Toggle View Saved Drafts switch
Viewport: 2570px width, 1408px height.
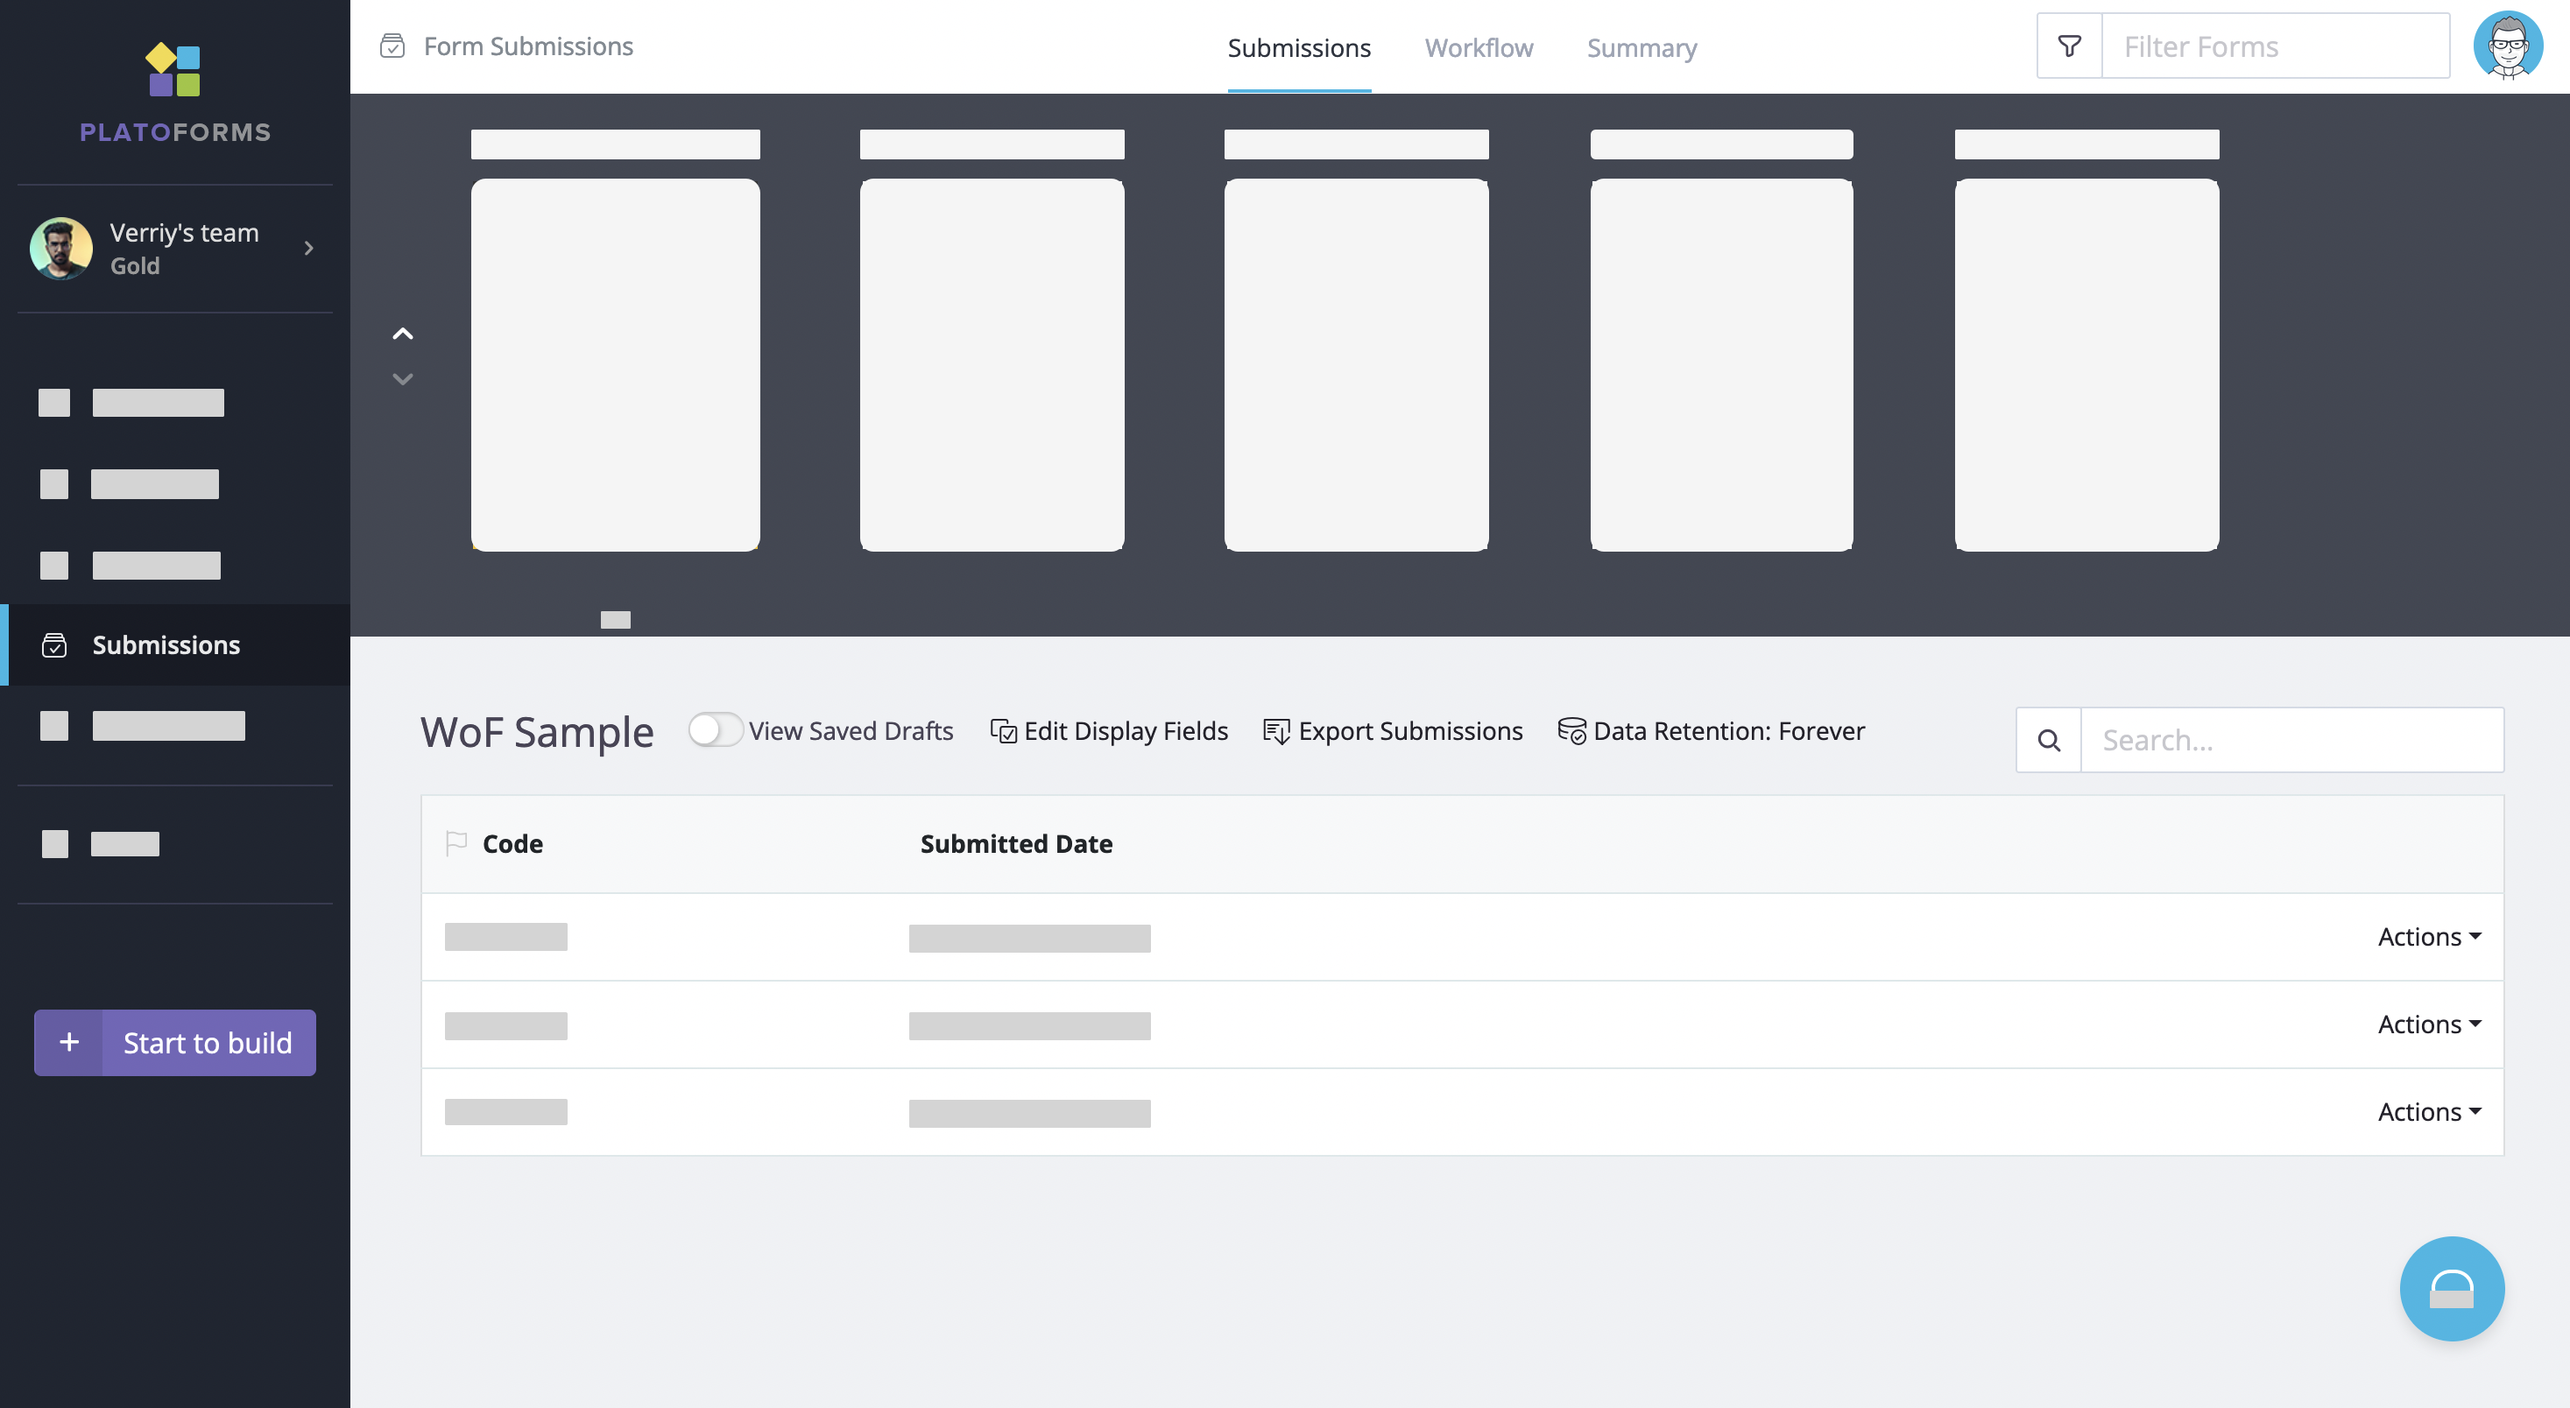pyautogui.click(x=715, y=730)
